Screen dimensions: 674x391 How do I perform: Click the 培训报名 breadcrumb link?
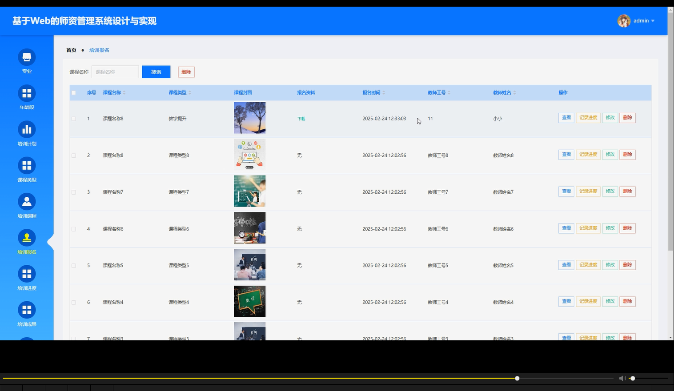coord(99,50)
